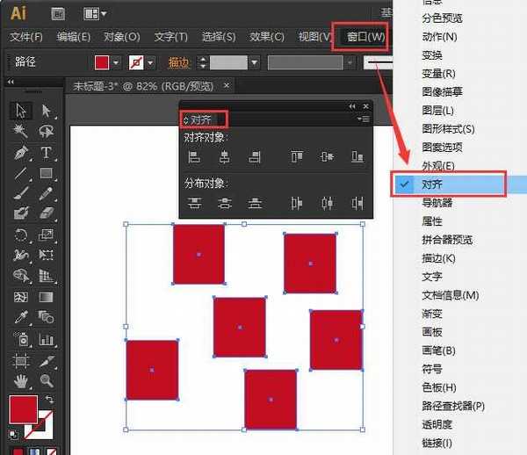527x455 pixels.
Task: Select the Shape Builder tool
Action: pos(21,276)
